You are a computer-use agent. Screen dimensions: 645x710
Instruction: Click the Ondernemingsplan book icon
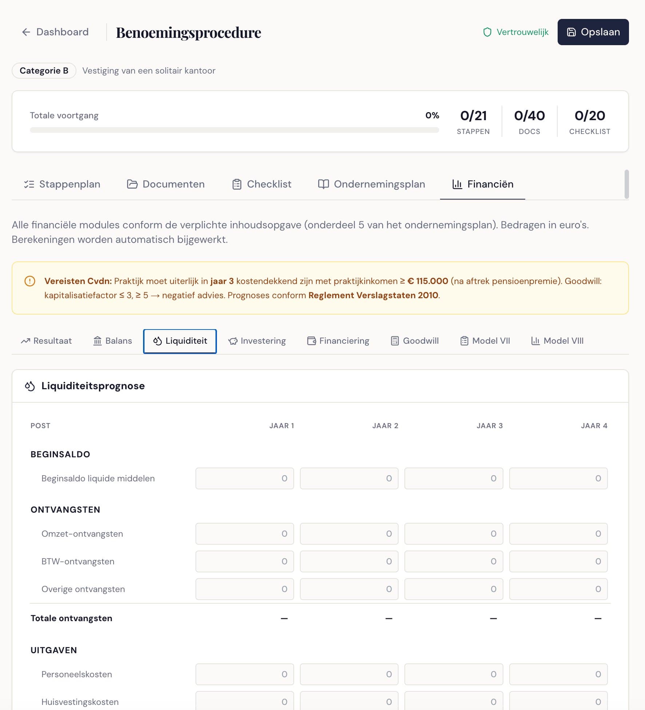tap(323, 184)
